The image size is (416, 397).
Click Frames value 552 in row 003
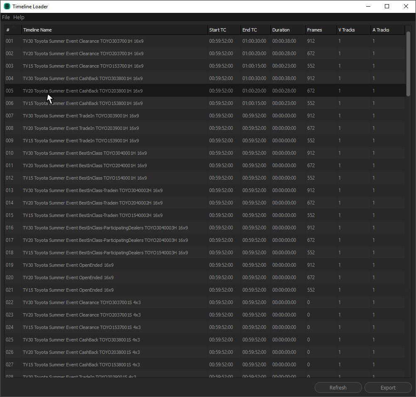click(311, 66)
